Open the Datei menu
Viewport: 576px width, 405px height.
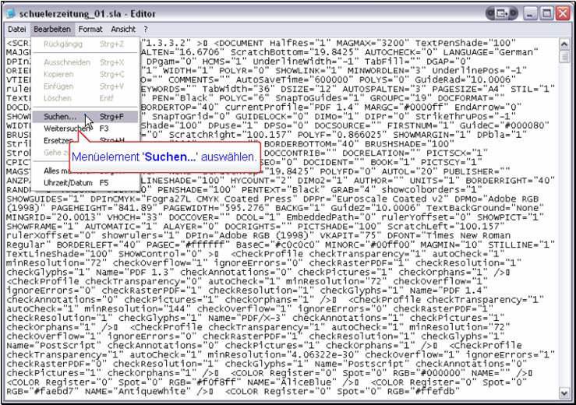tap(17, 29)
